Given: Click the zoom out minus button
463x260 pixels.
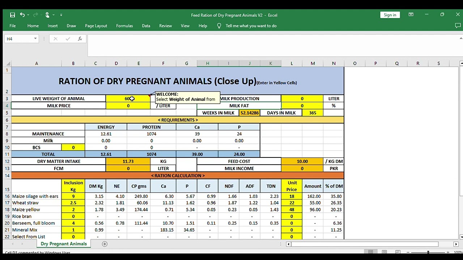Looking at the screenshot, I should [408, 252].
